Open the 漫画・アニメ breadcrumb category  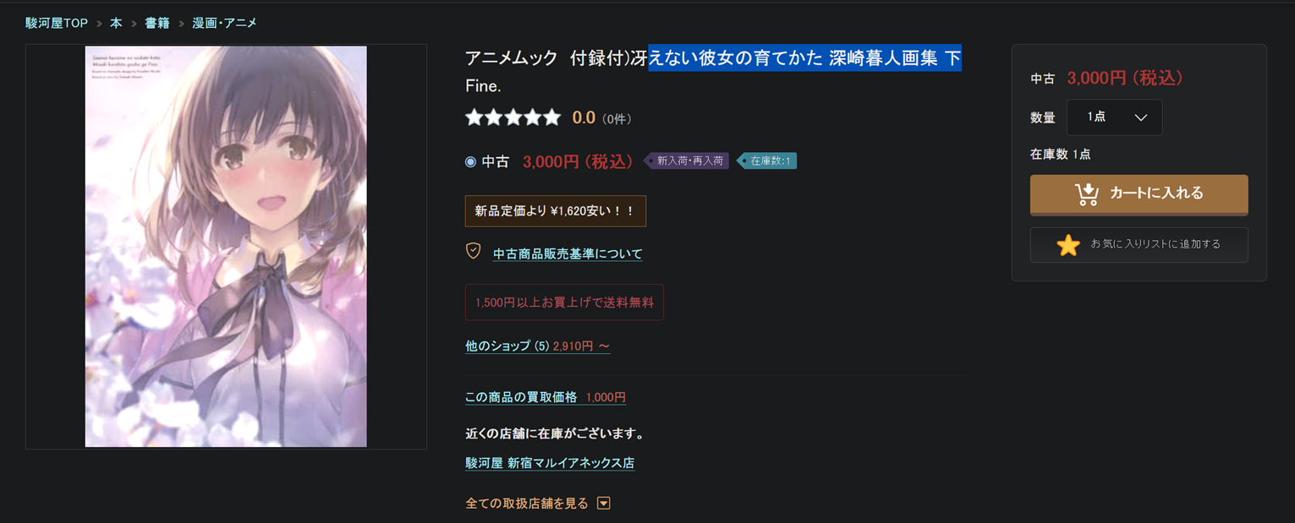point(224,23)
